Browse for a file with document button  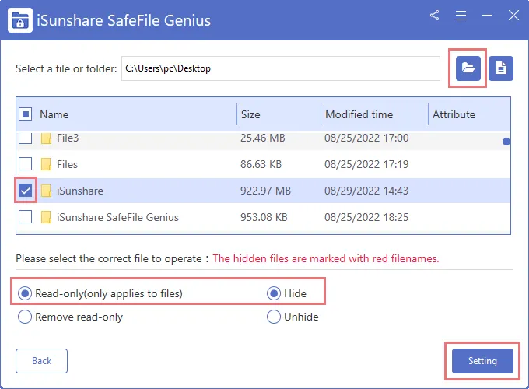click(501, 68)
